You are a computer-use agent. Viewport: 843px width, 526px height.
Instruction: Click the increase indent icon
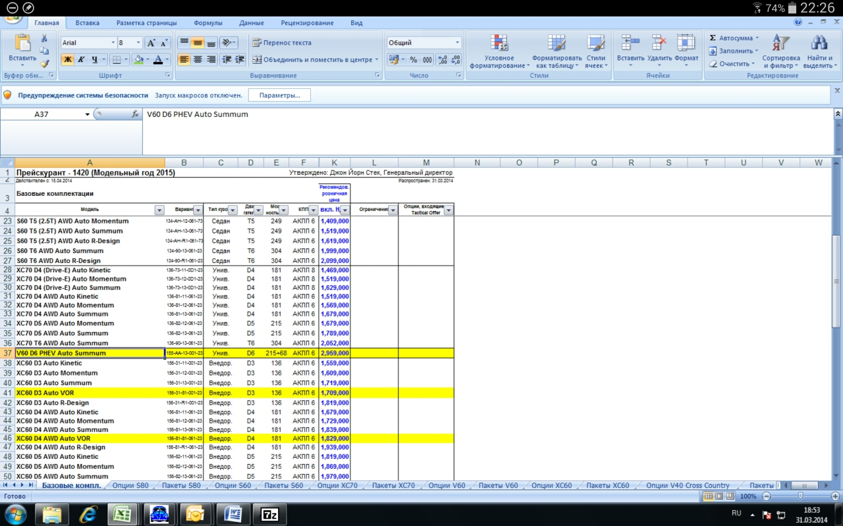coord(240,59)
